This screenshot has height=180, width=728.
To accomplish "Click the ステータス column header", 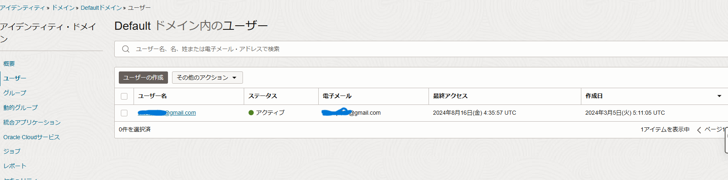I will click(263, 96).
